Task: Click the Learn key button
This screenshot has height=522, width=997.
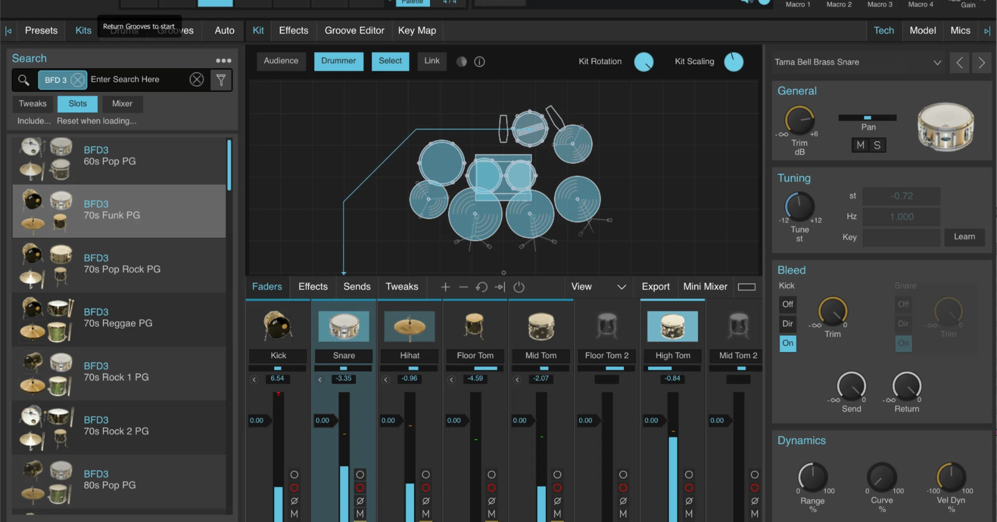Action: [x=964, y=237]
